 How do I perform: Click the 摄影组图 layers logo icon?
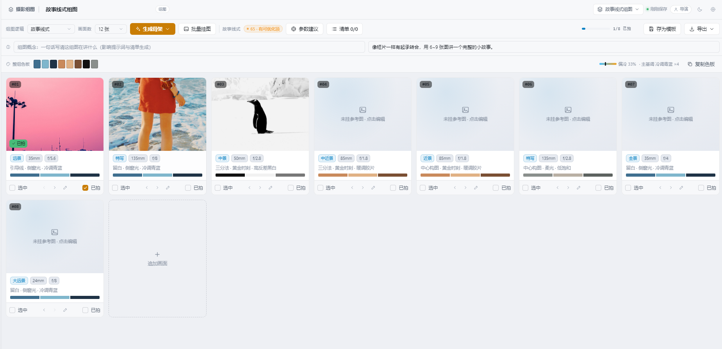(x=11, y=9)
